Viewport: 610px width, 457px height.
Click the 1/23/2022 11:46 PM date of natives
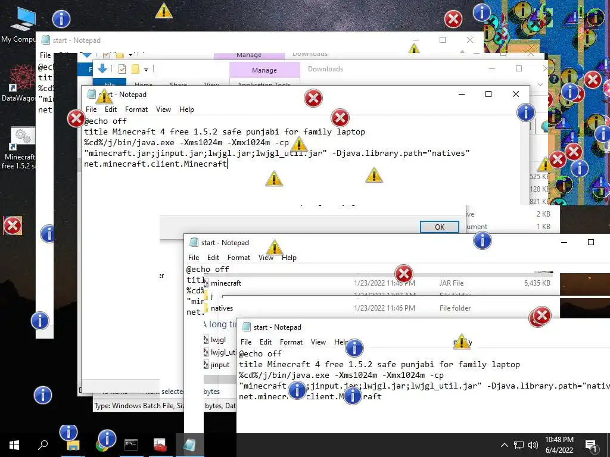pyautogui.click(x=384, y=308)
